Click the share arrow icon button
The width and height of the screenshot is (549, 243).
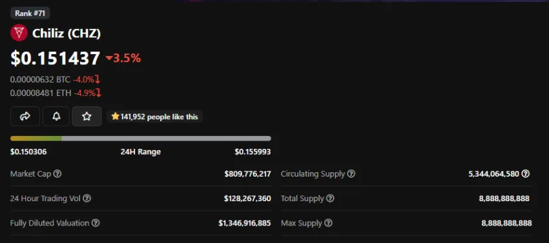[25, 117]
